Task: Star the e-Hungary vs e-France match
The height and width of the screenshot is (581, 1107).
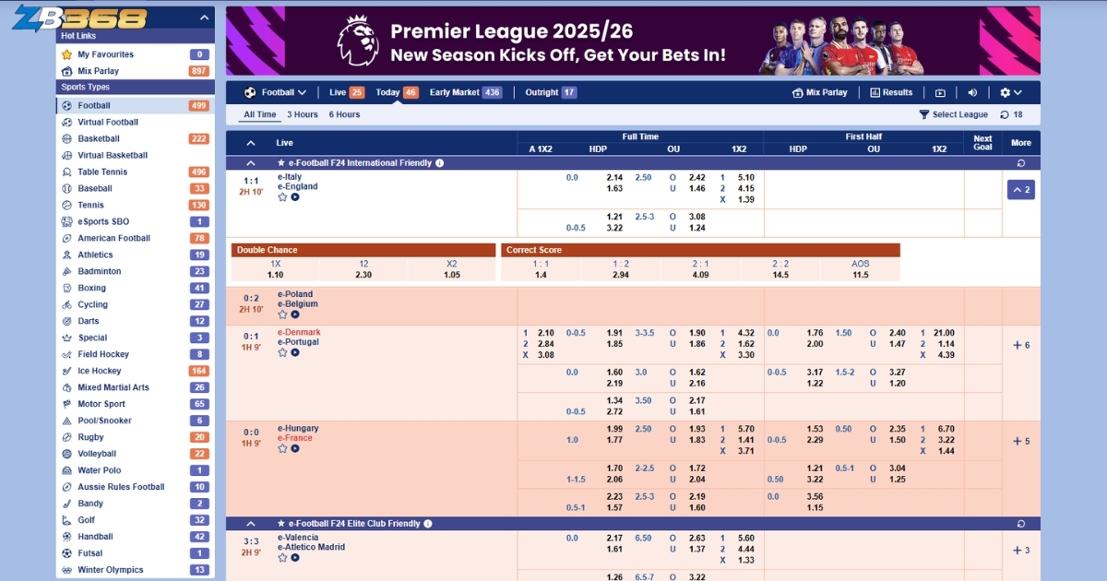Action: pos(282,449)
